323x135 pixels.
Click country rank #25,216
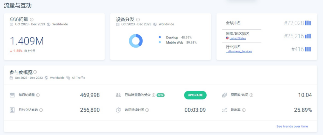(x=294, y=36)
